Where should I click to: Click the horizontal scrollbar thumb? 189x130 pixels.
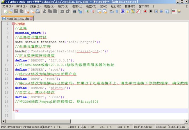(x=38, y=121)
